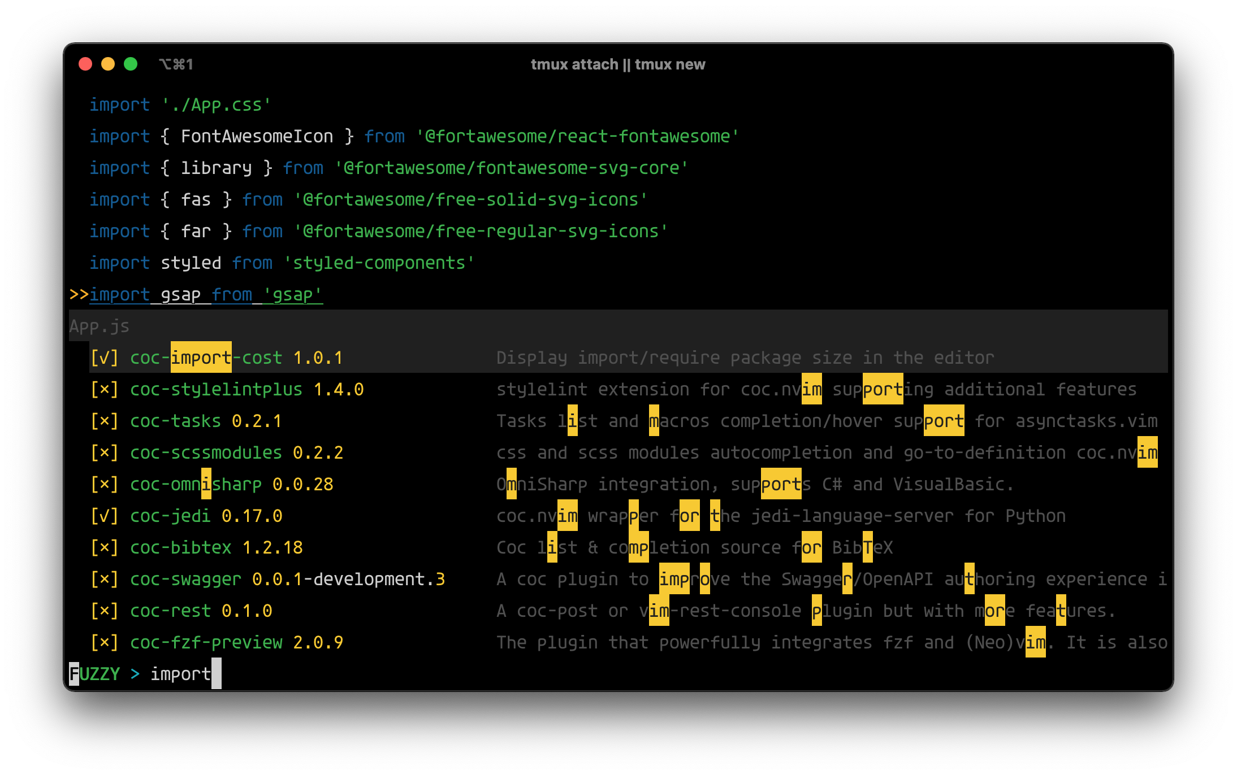Click the yellow minimize window button

coord(108,64)
